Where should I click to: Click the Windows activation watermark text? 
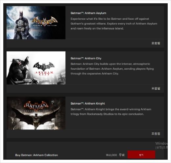coord(161,145)
